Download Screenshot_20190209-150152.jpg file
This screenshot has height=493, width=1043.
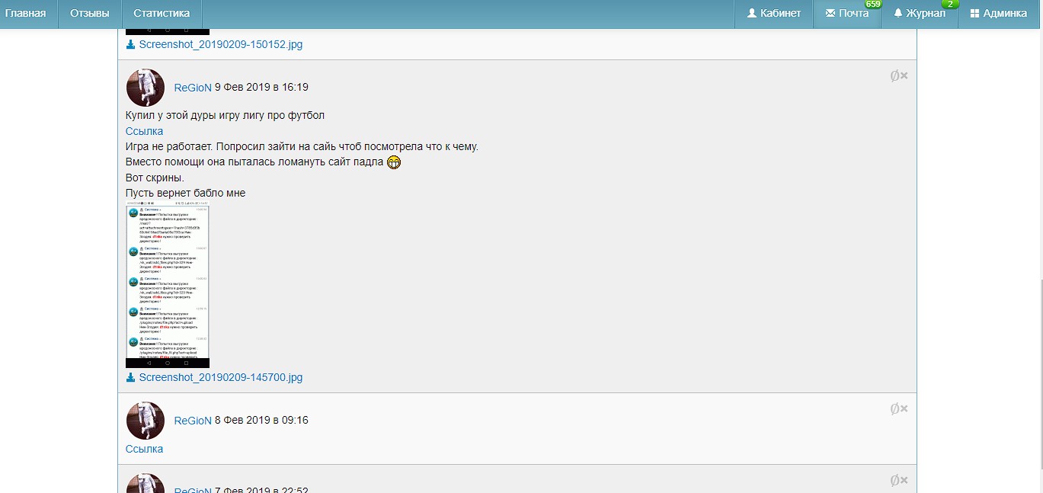tap(220, 44)
